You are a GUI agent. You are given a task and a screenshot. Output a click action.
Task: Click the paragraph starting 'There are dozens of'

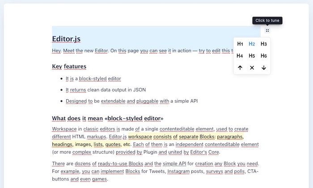155,171
